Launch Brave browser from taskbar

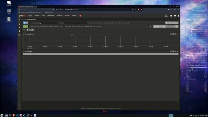(14, 115)
